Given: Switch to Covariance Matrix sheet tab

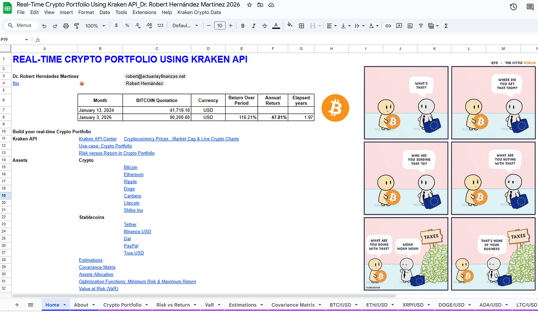Looking at the screenshot, I should [293, 305].
